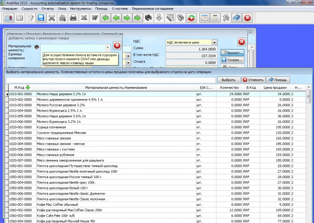Open the calendar toolbar icon
This screenshot has width=314, height=223.
point(204,18)
